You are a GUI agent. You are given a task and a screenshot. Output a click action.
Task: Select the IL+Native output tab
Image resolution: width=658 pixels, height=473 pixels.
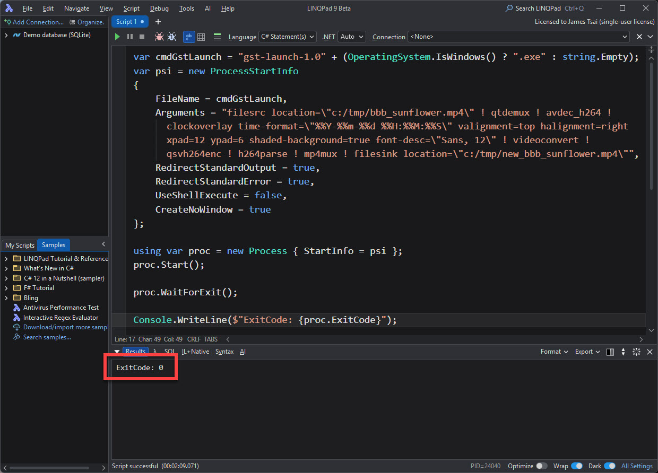click(x=195, y=352)
